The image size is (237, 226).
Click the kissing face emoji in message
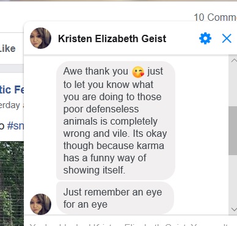pos(138,72)
